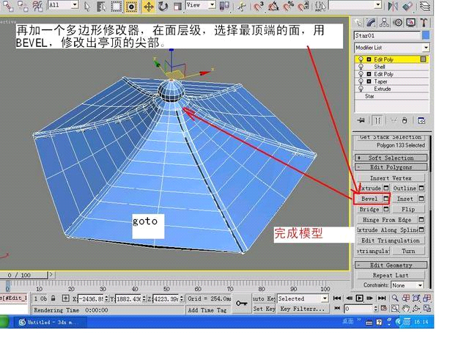469x352 pixels.
Task: Activate the Select and Move tool
Action: tap(148, 6)
